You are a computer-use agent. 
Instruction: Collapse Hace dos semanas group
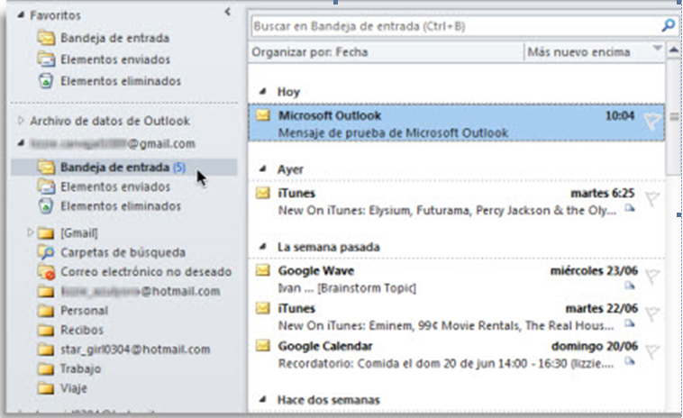tap(263, 399)
